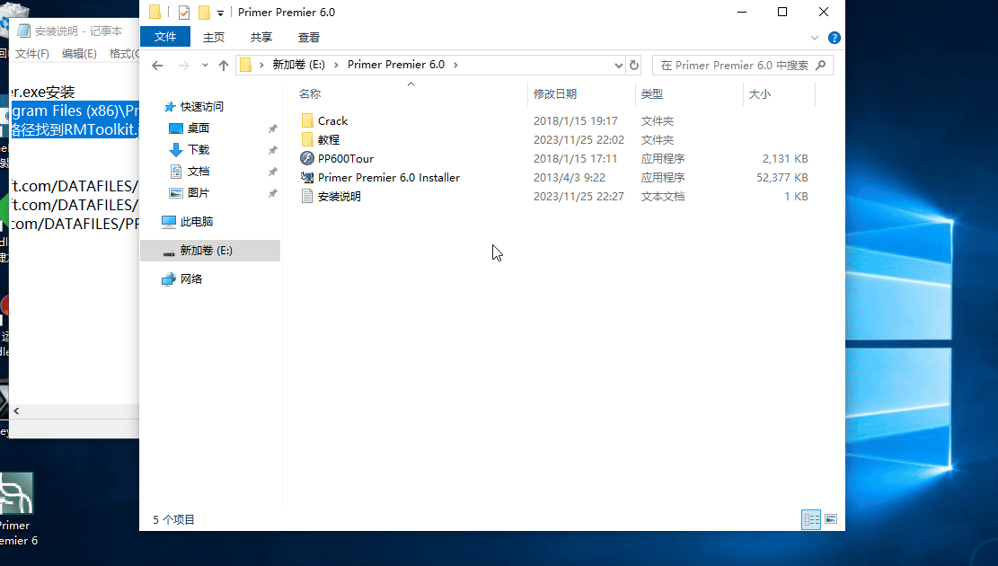Click the 文本文档 type cell

coord(663,196)
